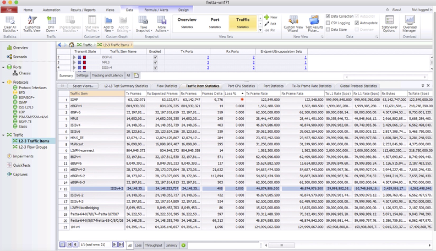Switch to the Port CPU Statistics tab
Screen dimensions: 436x251
coord(241,86)
